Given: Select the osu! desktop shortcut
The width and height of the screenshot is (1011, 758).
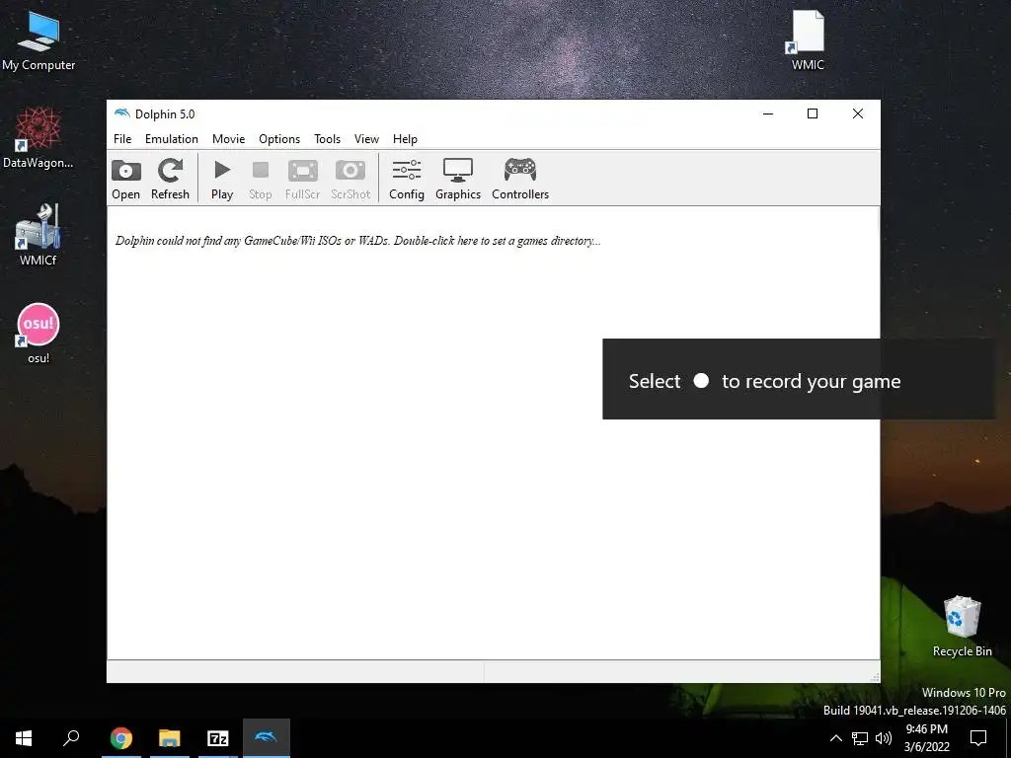Looking at the screenshot, I should 39,334.
